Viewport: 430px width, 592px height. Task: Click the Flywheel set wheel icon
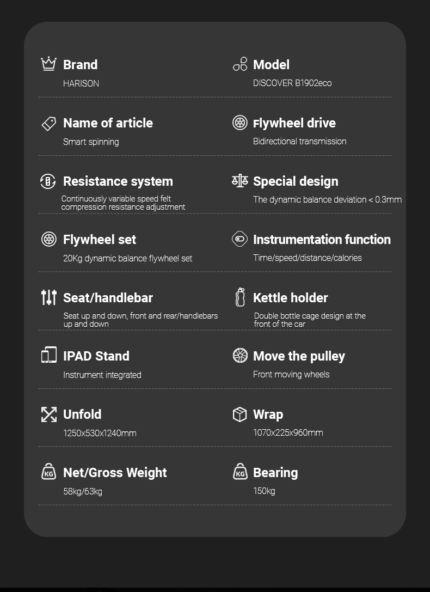click(x=49, y=239)
